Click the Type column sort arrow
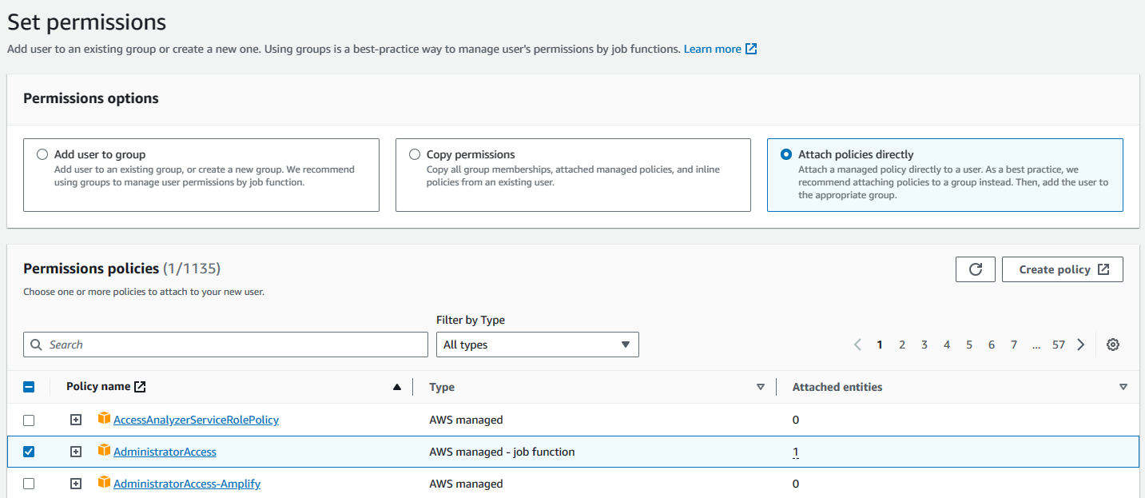1145x498 pixels. [761, 387]
